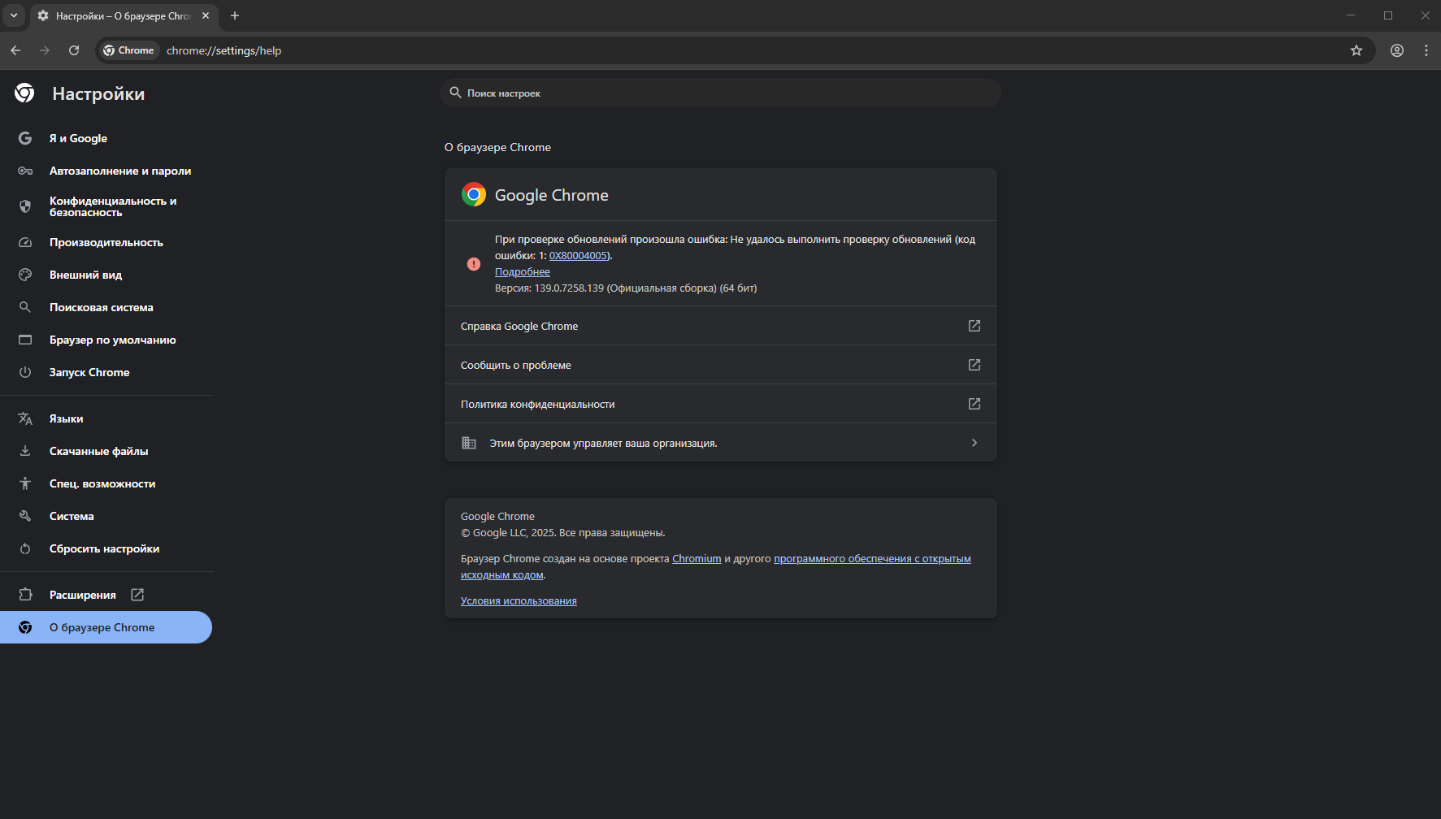Screen dimensions: 1441x819
Task: Select Браузер по умолчанию in sidebar
Action: coord(106,340)
